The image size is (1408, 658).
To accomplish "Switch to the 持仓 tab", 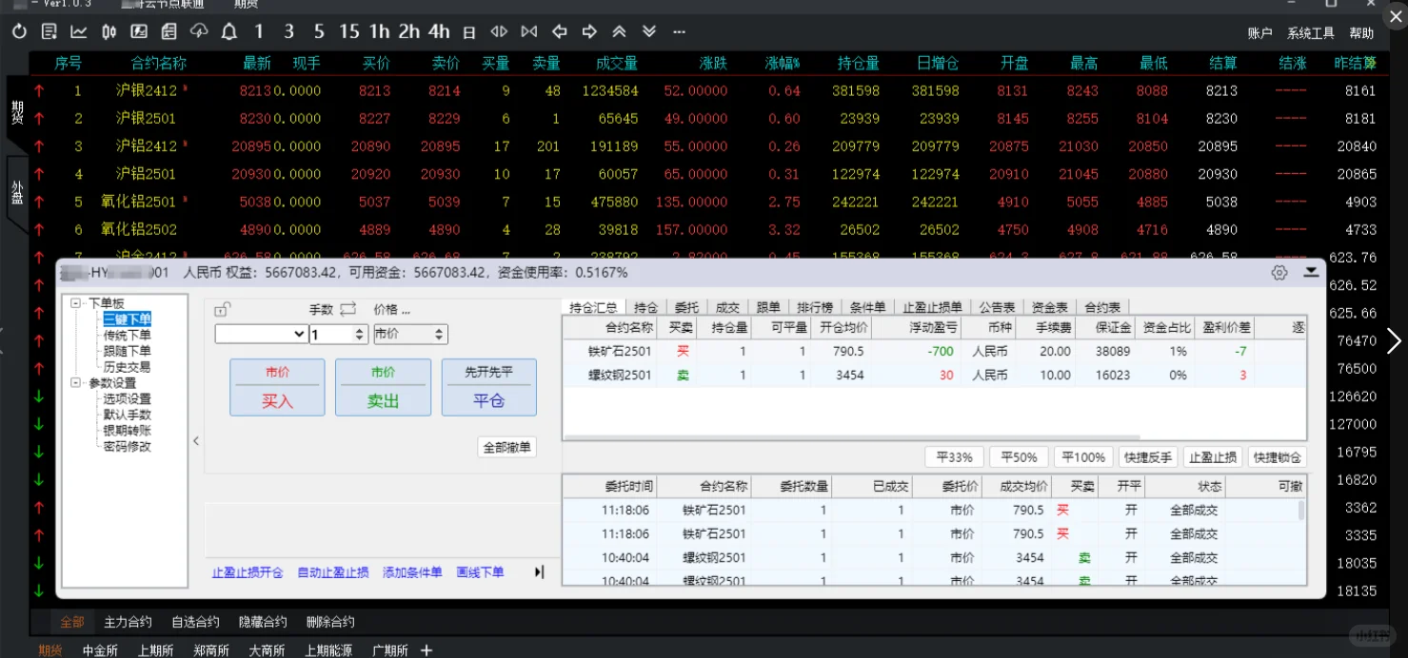I will 646,307.
